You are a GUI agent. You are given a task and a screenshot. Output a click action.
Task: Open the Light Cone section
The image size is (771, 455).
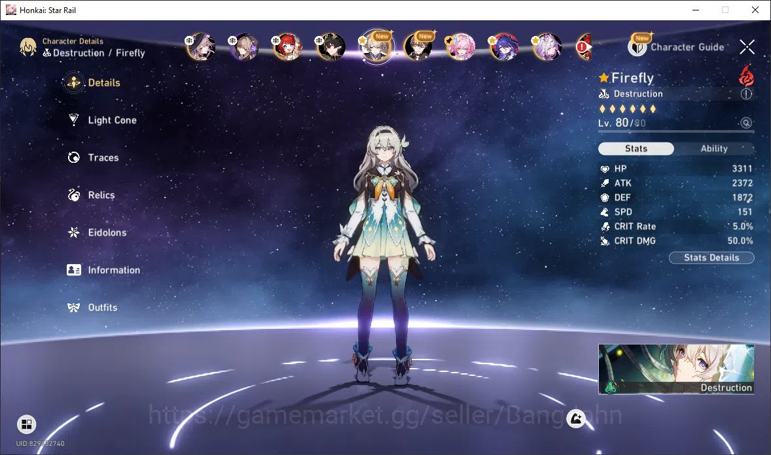click(x=102, y=120)
